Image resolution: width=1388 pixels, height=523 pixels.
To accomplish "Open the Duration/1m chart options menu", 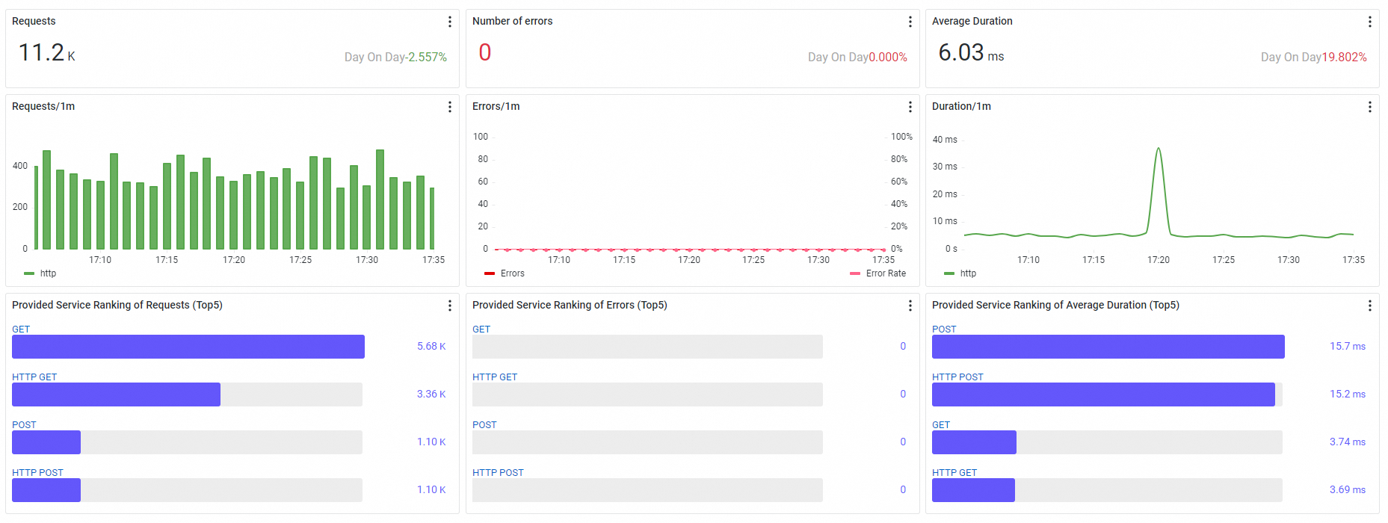I will coord(1370,107).
